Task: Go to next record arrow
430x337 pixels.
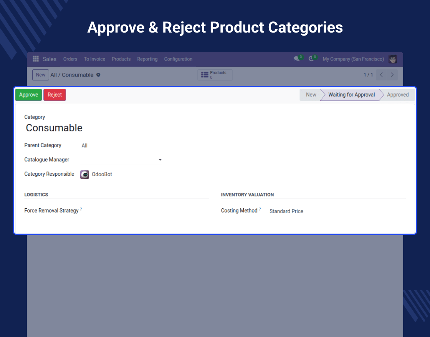Action: 392,75
